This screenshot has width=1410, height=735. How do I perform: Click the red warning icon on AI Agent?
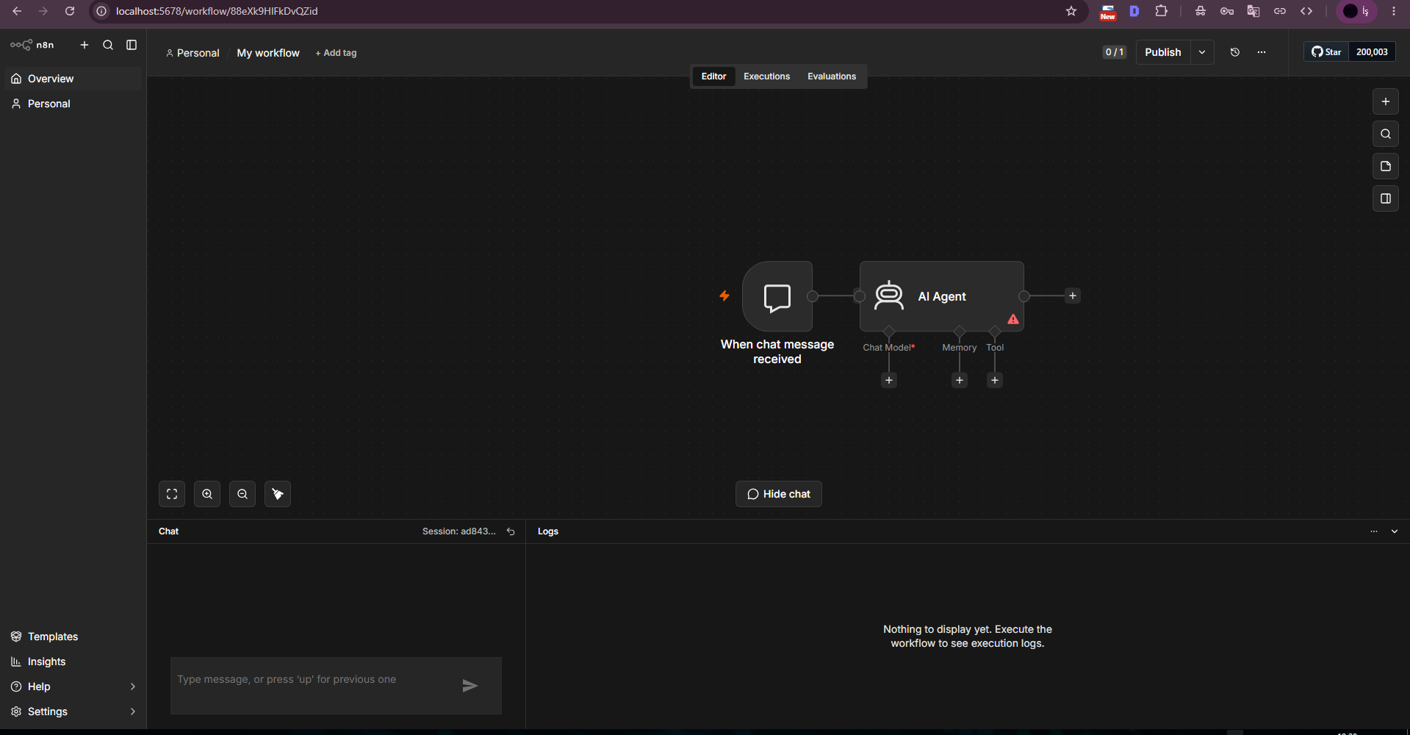[x=1013, y=319]
